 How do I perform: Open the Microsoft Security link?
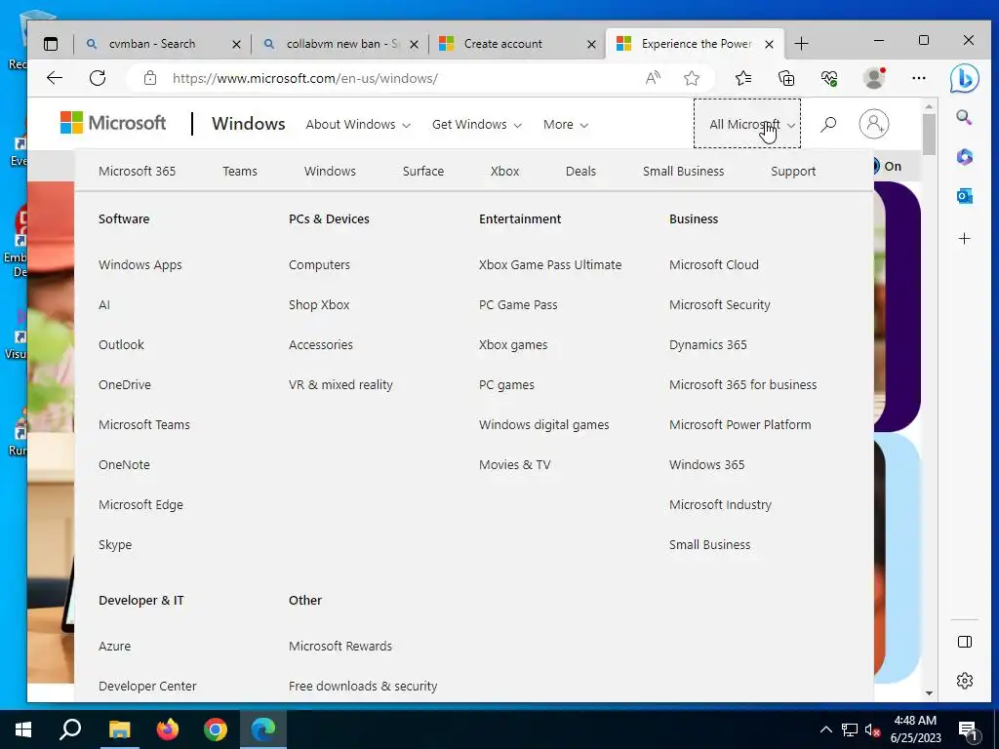719,305
